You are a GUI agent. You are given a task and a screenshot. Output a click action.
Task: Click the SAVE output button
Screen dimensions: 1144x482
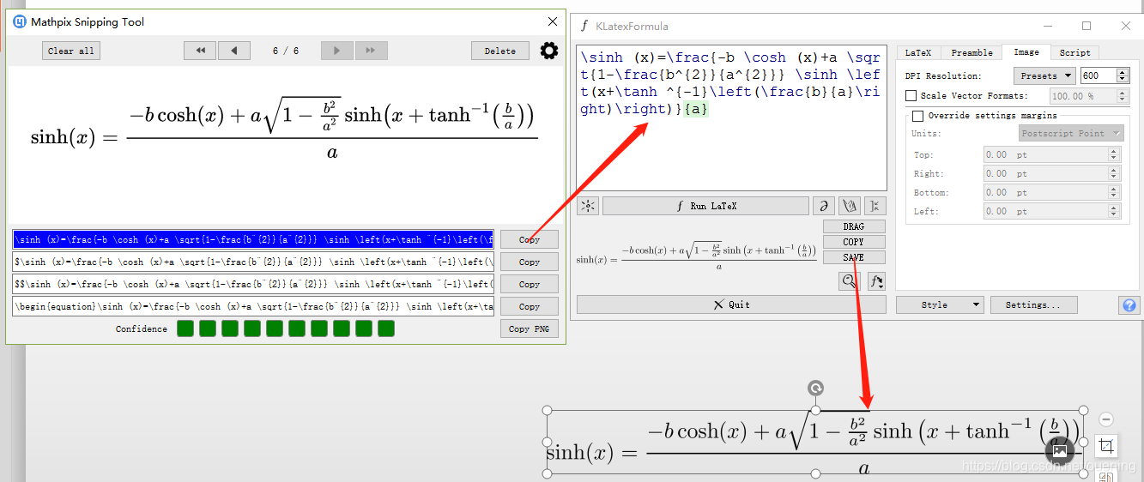point(854,257)
